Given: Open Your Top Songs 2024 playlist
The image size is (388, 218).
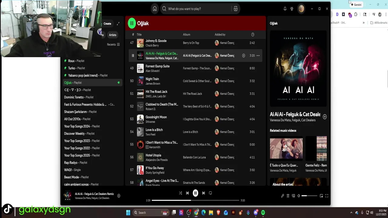Looking at the screenshot, I should (92, 126).
